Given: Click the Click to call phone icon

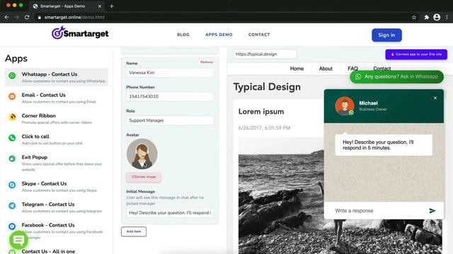Looking at the screenshot, I should [x=12, y=138].
